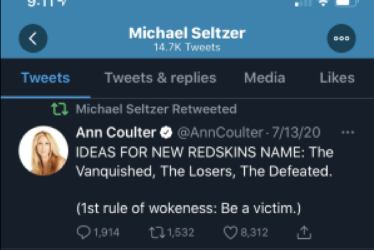374x250 pixels.
Task: Tap the Michael Seltzer Retweeted label
Action: coord(156,109)
